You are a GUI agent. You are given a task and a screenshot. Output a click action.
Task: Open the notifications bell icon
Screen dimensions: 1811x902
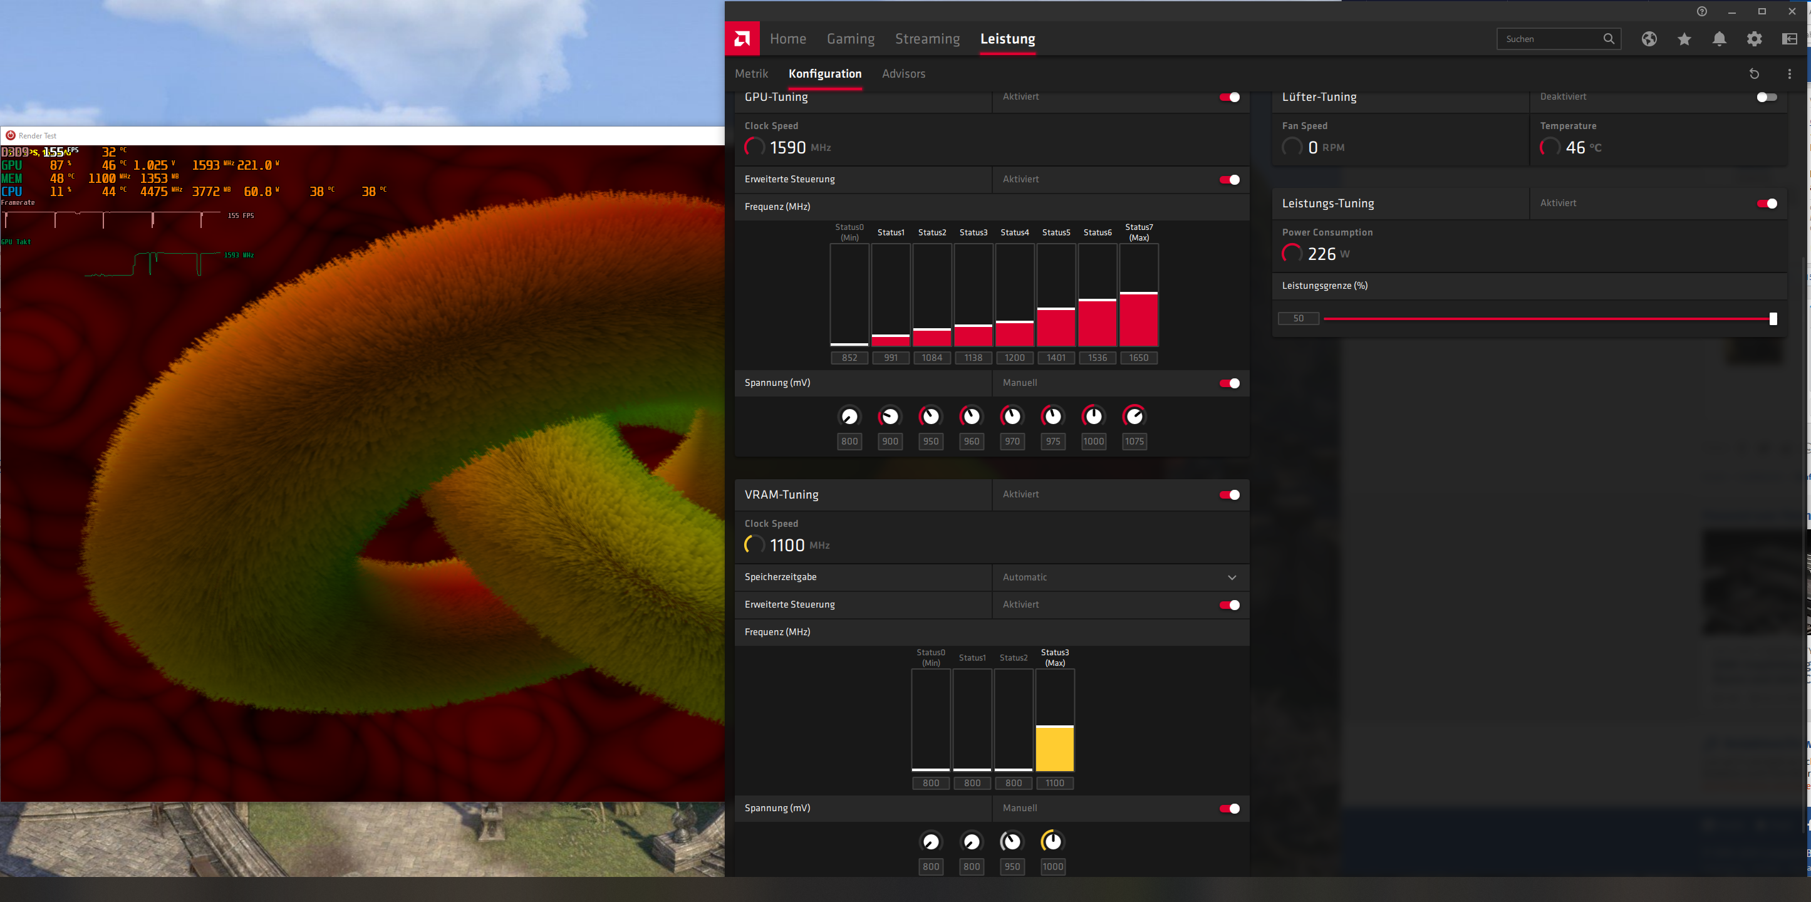click(1719, 39)
